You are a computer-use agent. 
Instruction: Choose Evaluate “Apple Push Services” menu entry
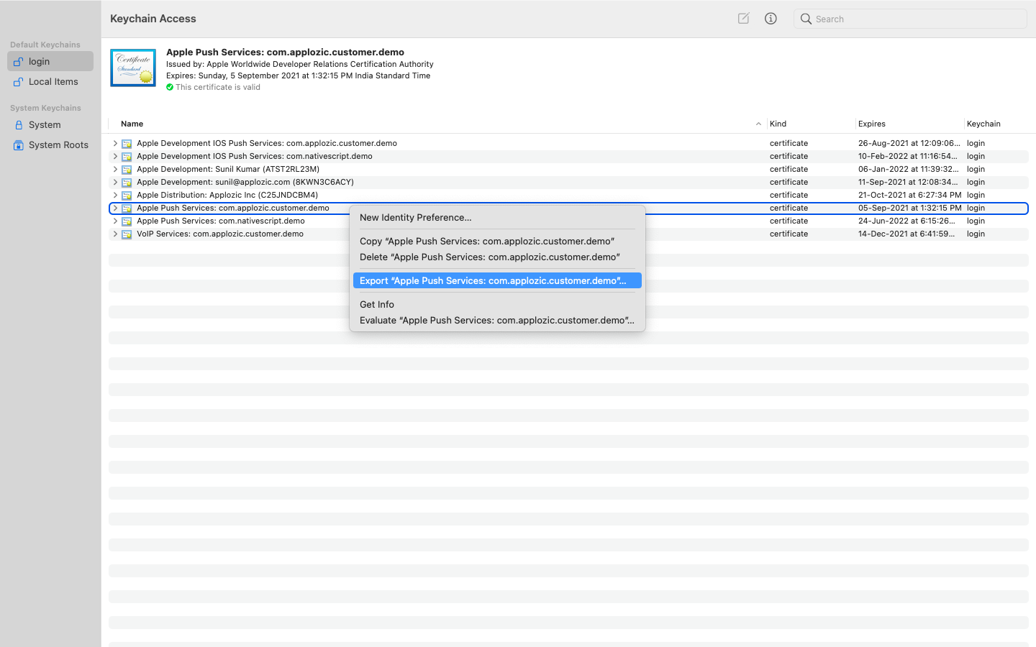pyautogui.click(x=497, y=320)
